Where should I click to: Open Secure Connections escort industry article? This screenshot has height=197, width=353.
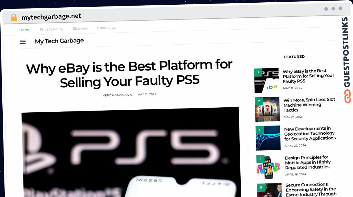311,190
